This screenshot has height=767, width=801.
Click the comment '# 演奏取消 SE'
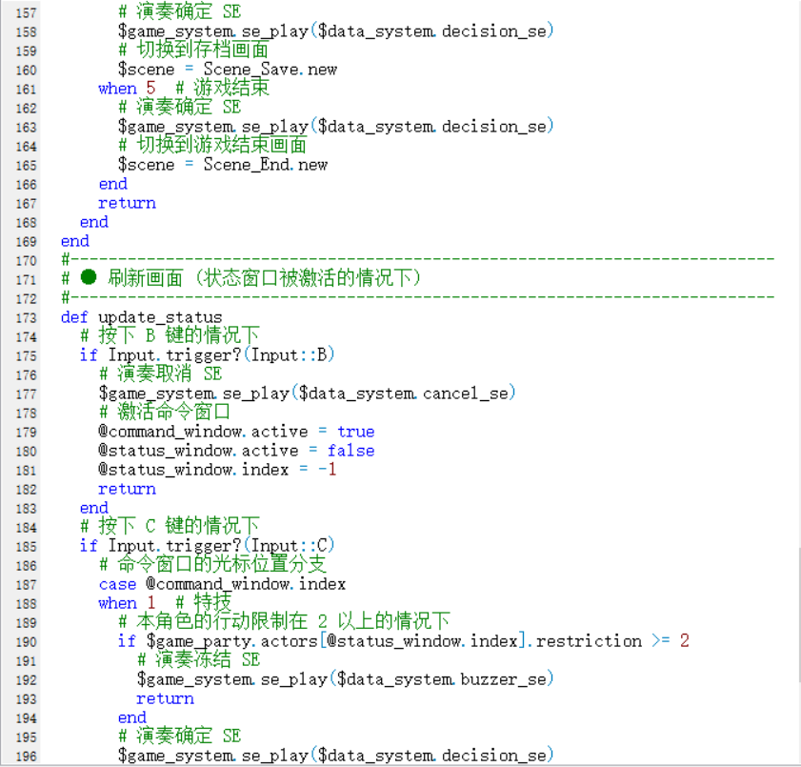(161, 374)
